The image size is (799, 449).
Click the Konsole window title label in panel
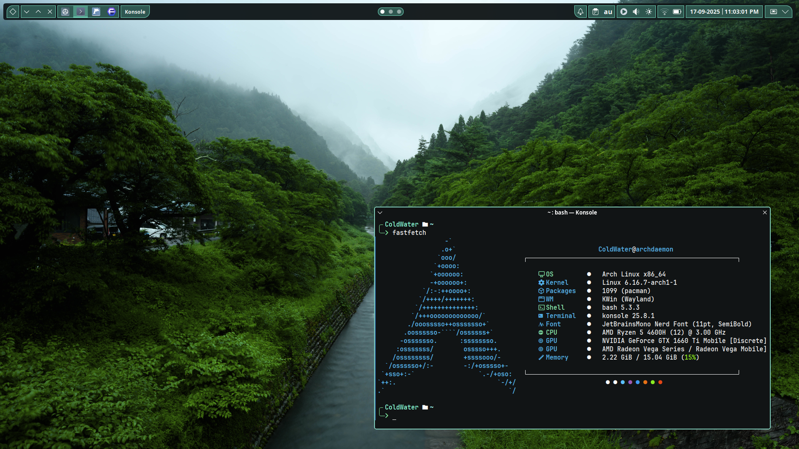pos(135,12)
